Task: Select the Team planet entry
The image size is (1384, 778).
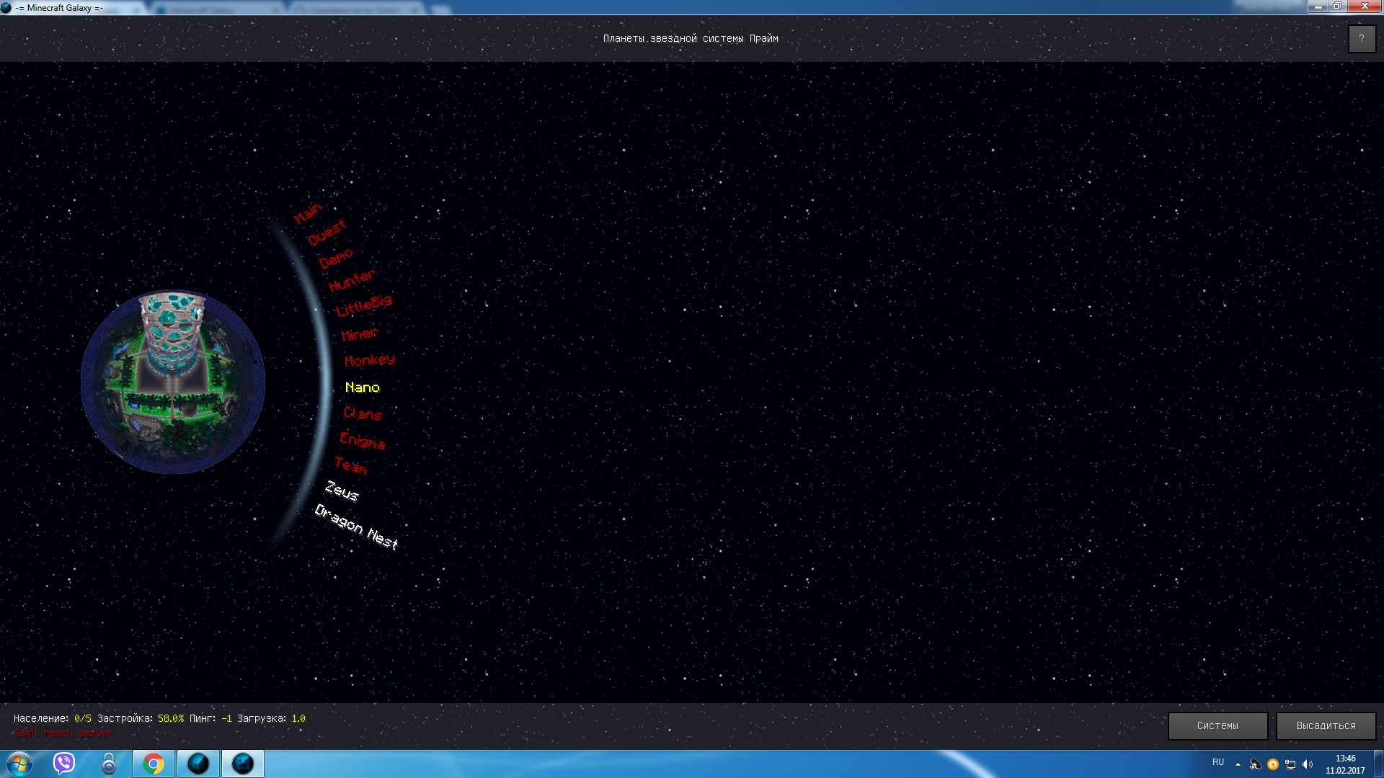Action: pos(351,466)
